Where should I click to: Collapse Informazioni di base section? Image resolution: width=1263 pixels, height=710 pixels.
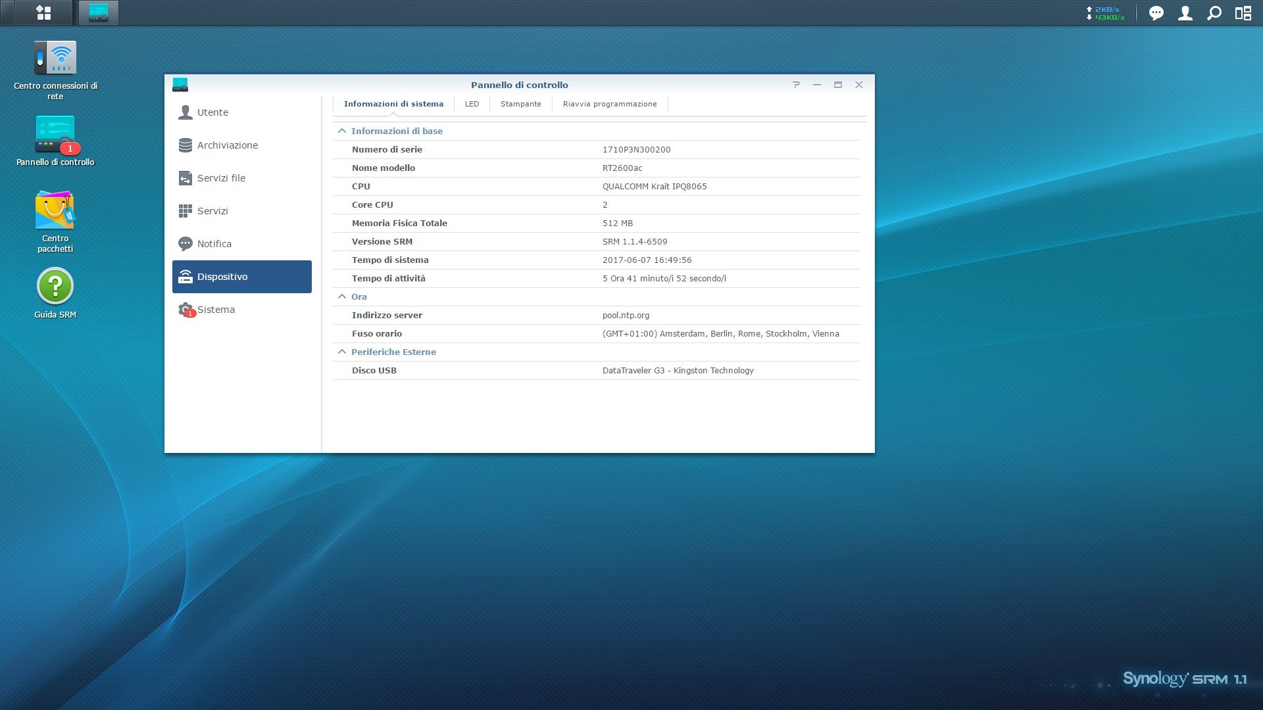pyautogui.click(x=342, y=131)
